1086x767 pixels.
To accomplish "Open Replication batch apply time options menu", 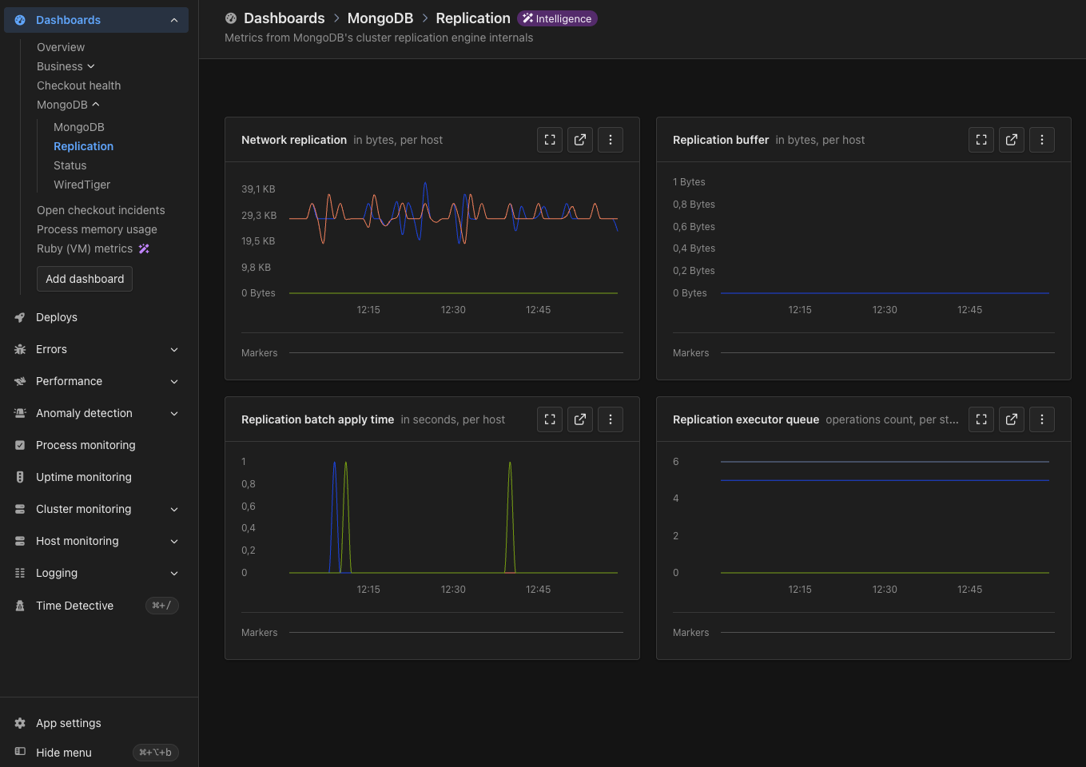I will click(x=611, y=419).
